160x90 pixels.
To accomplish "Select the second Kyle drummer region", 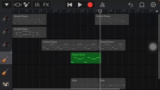I will 112,83.
